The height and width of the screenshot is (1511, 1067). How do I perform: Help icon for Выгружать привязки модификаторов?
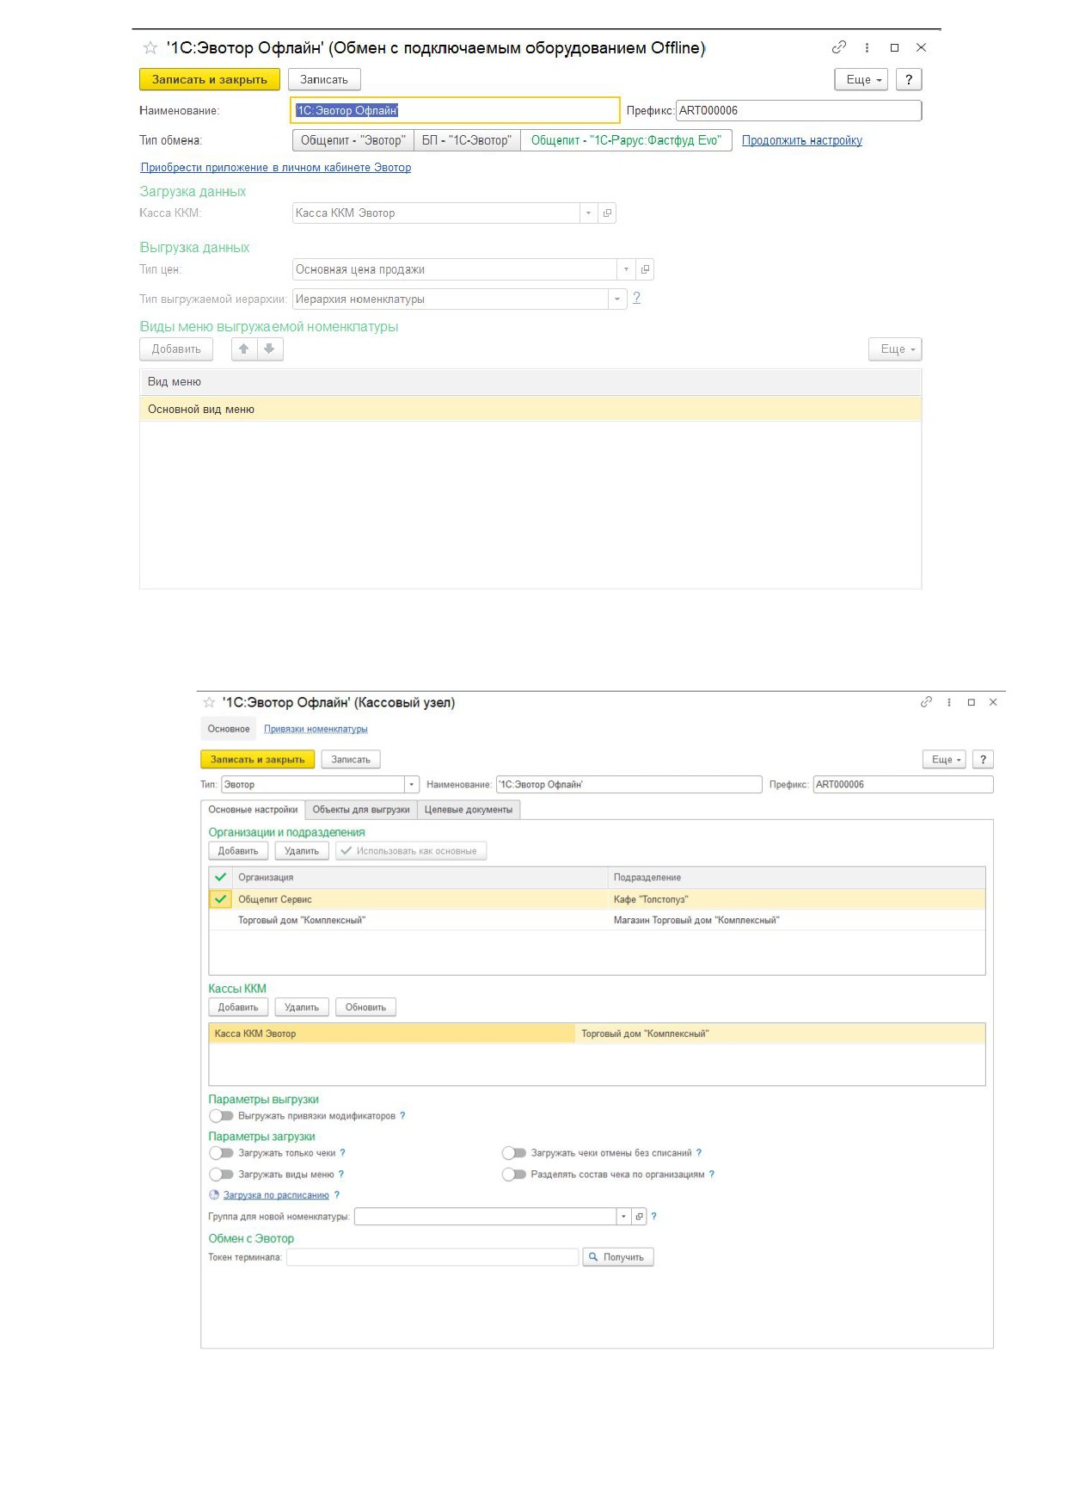402,1116
